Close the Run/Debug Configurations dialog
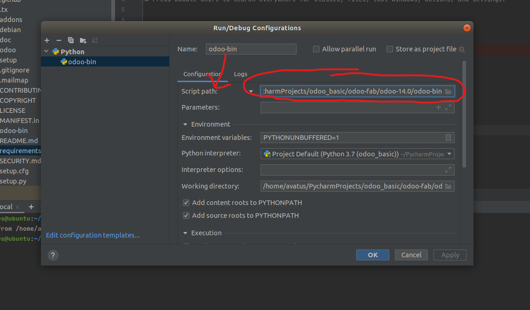Viewport: 530px width, 310px height. [x=467, y=28]
